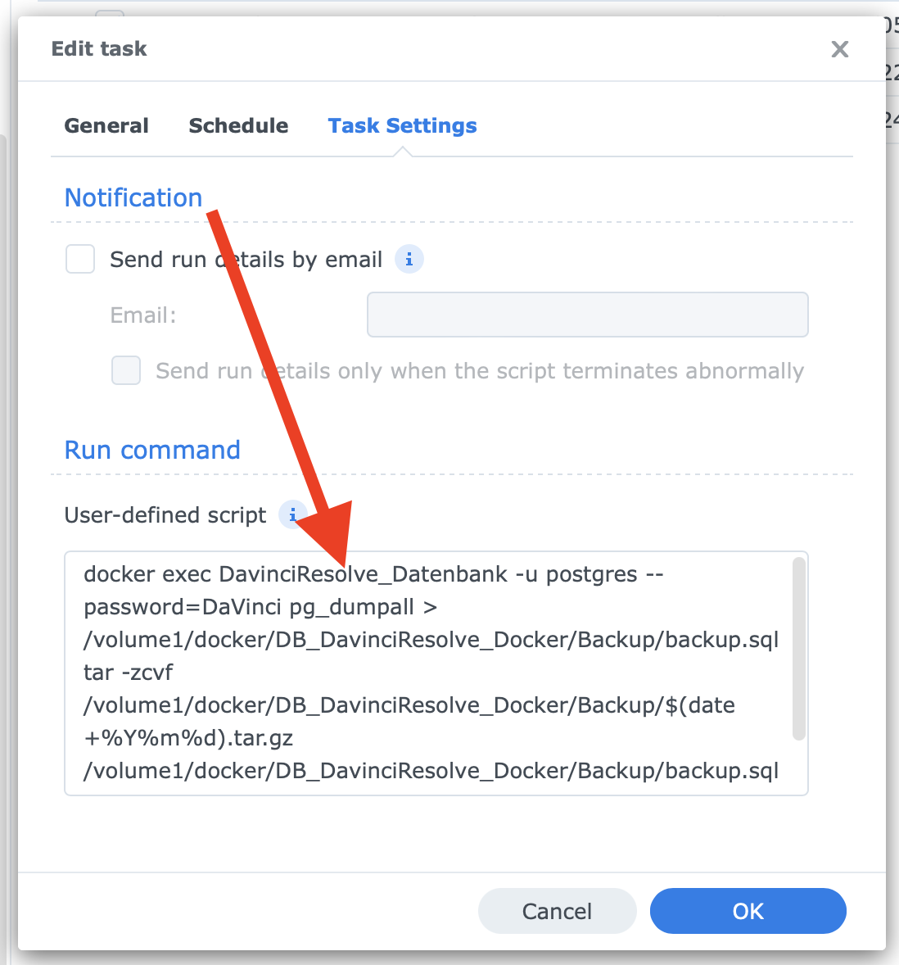Image resolution: width=899 pixels, height=965 pixels.
Task: Click the Notification section heading
Action: point(133,197)
